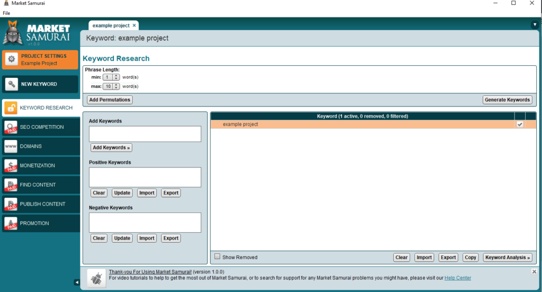This screenshot has height=292, width=542.
Task: Click the Keyword: example project title
Action: [x=127, y=38]
